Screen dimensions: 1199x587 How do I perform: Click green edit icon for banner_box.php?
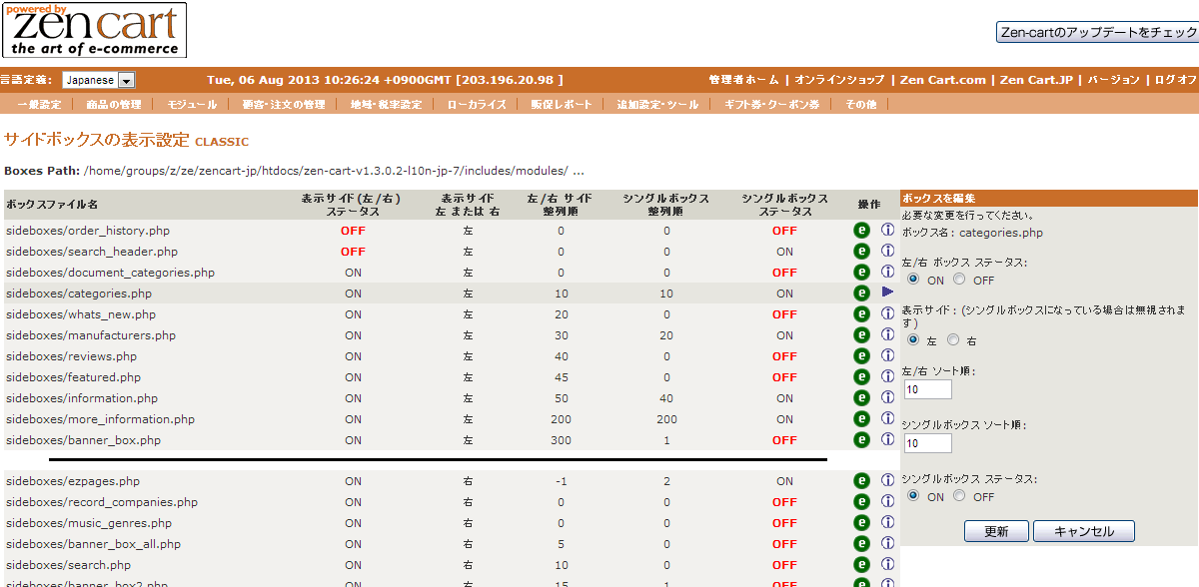(861, 440)
